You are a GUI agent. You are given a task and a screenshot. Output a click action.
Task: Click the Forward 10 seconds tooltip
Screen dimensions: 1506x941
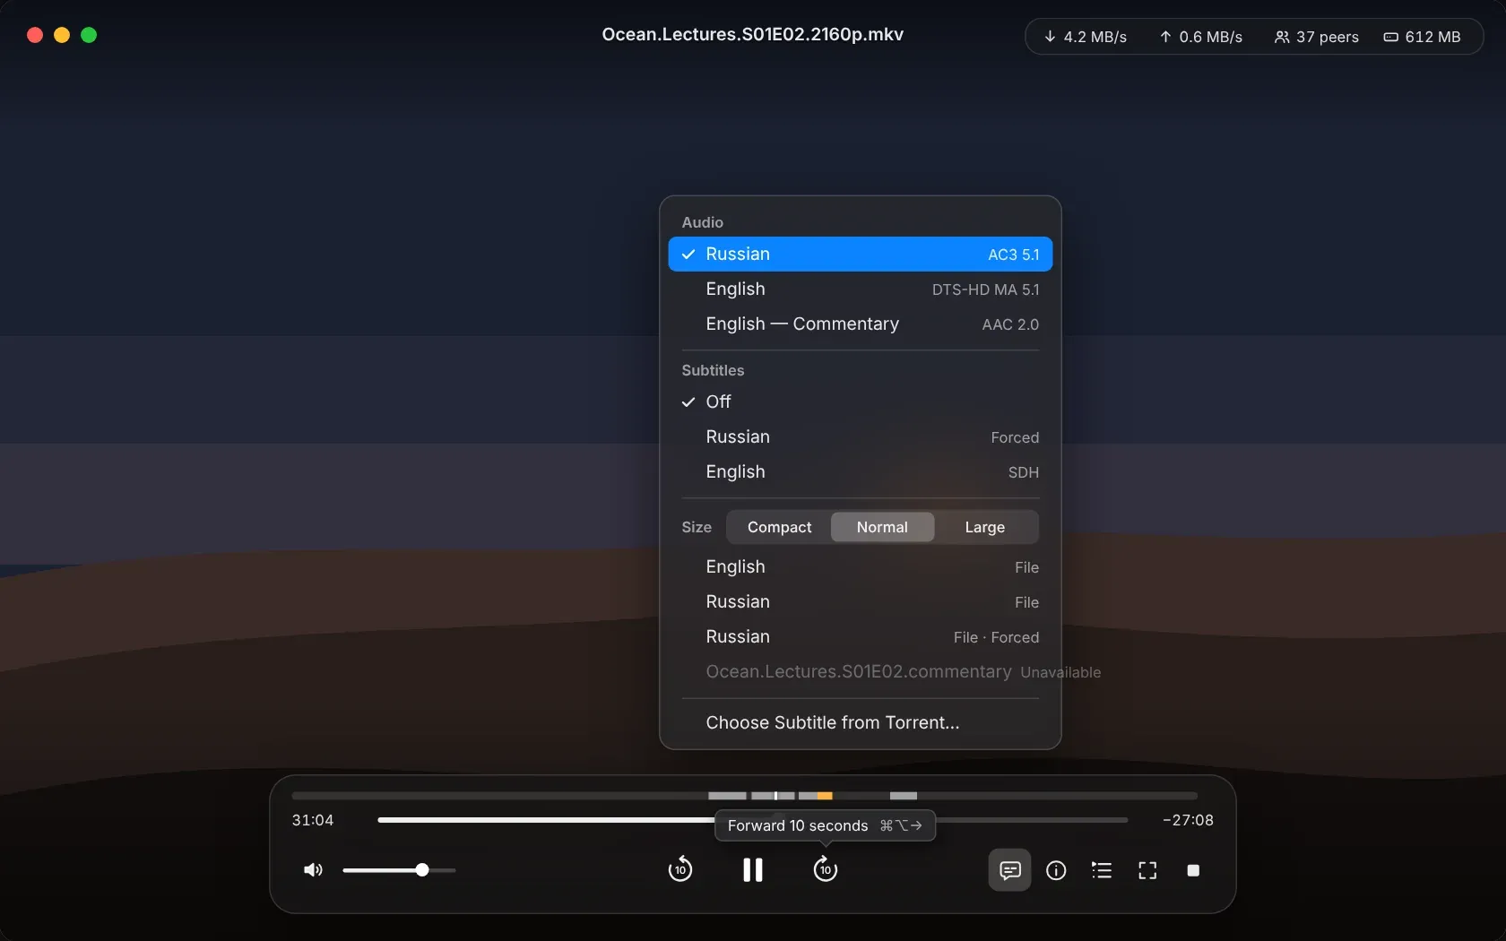[x=825, y=825]
